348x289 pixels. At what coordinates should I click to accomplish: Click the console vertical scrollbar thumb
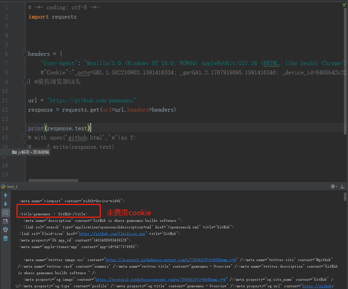tap(345, 197)
